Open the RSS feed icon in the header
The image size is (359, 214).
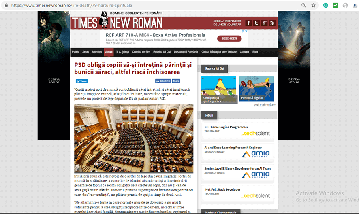pos(272,23)
